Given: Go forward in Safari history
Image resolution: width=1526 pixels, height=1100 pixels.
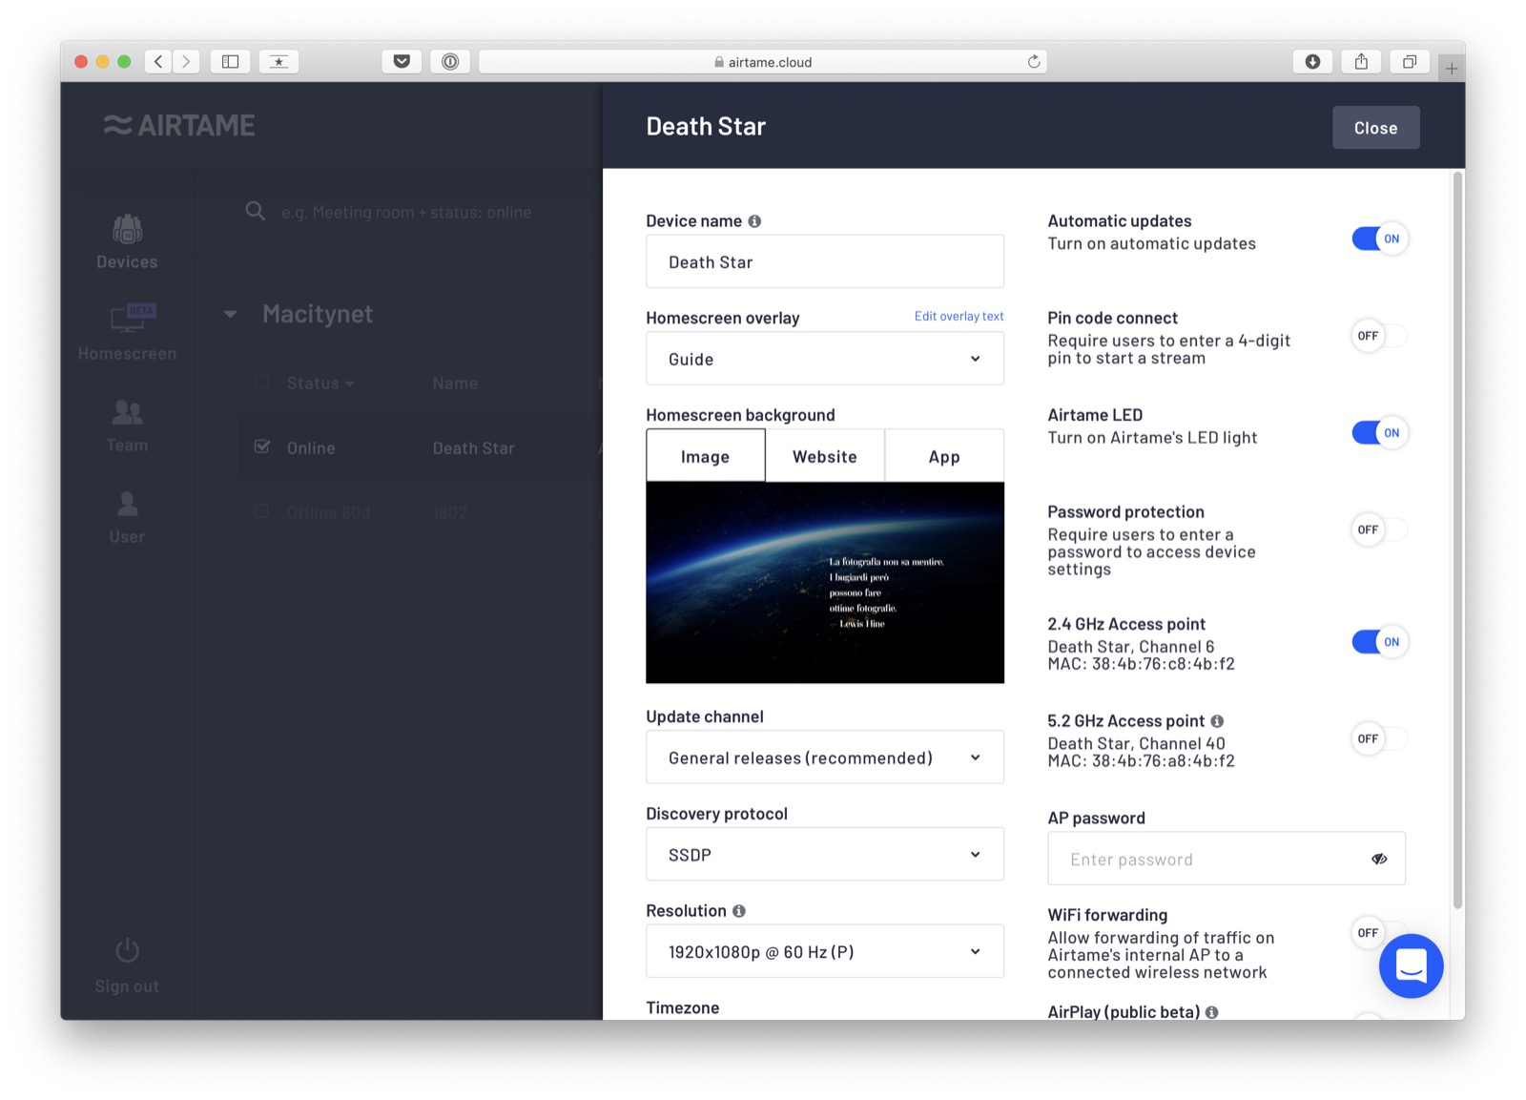Looking at the screenshot, I should (x=187, y=62).
